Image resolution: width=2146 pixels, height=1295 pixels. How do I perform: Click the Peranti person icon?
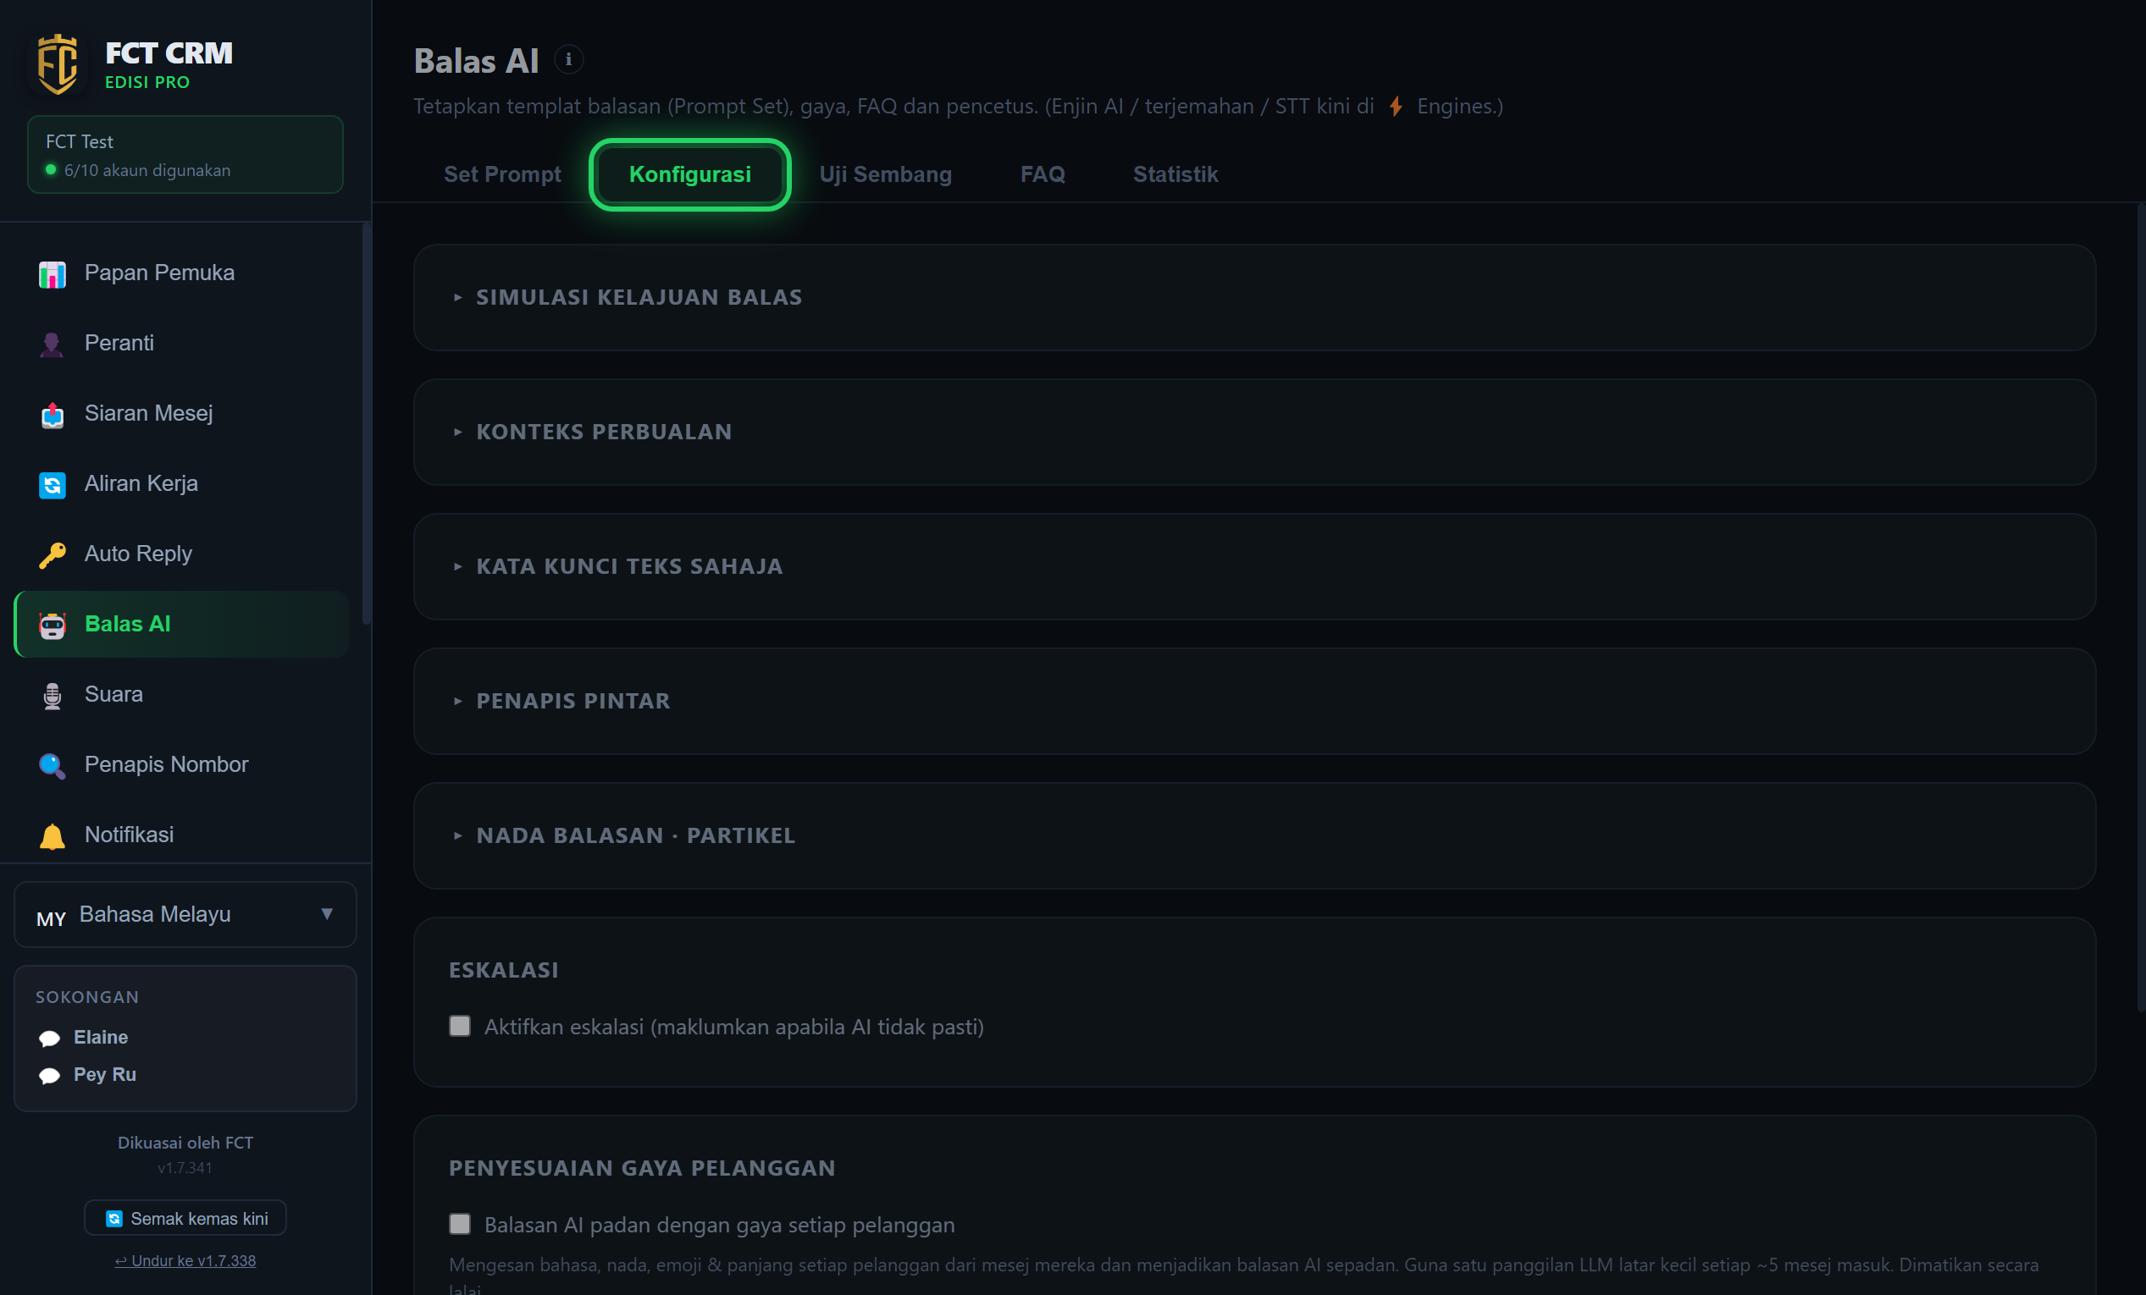coord(53,344)
